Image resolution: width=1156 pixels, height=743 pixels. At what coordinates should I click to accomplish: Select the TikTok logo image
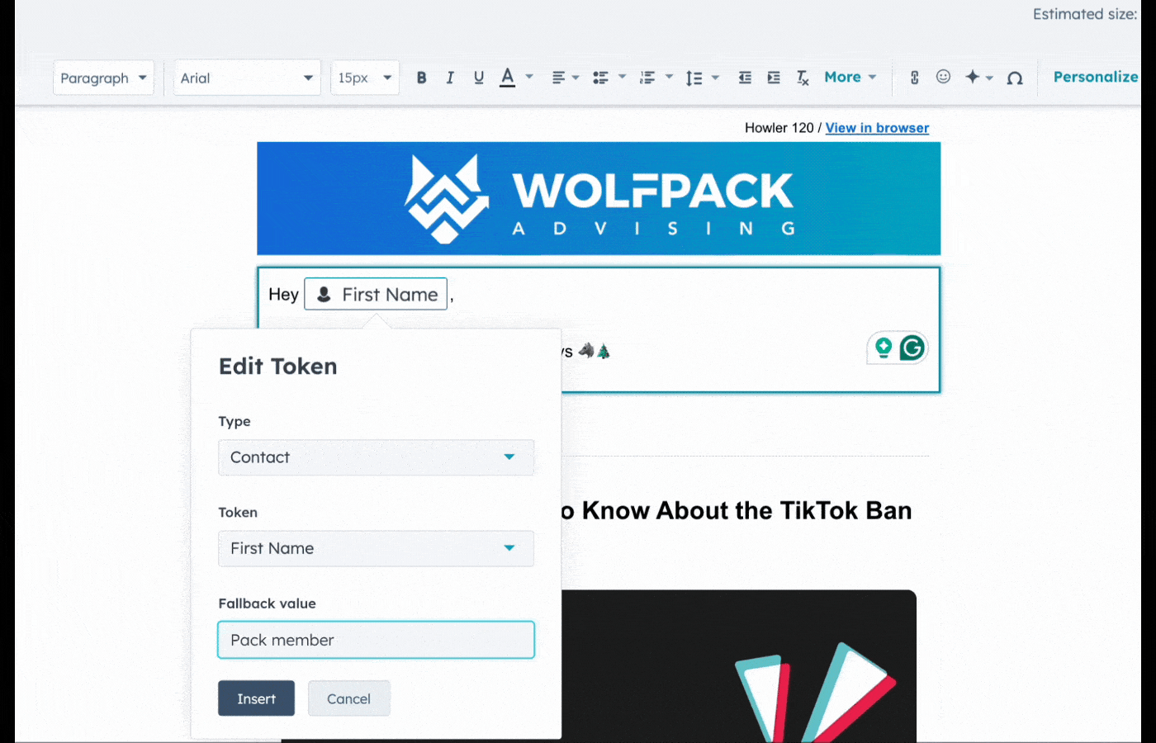coord(739,666)
